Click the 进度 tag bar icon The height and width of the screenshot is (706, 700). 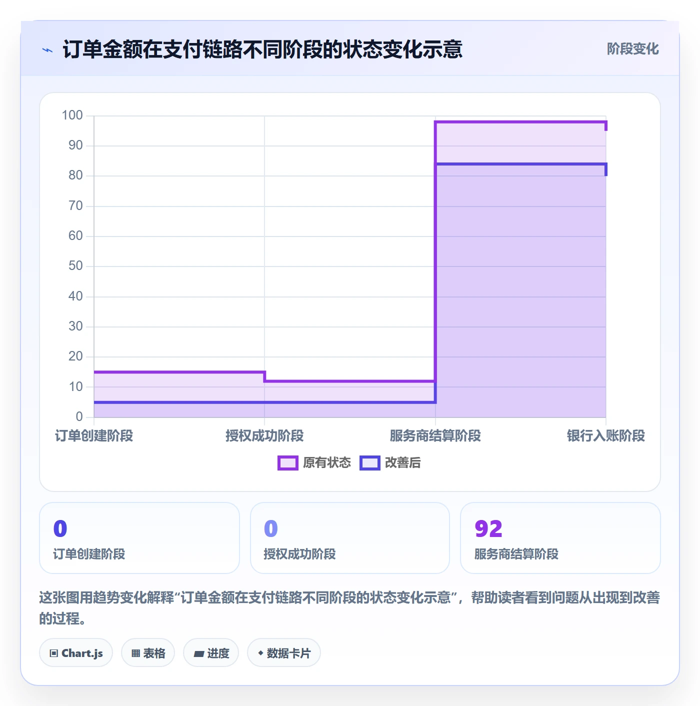[x=198, y=653]
